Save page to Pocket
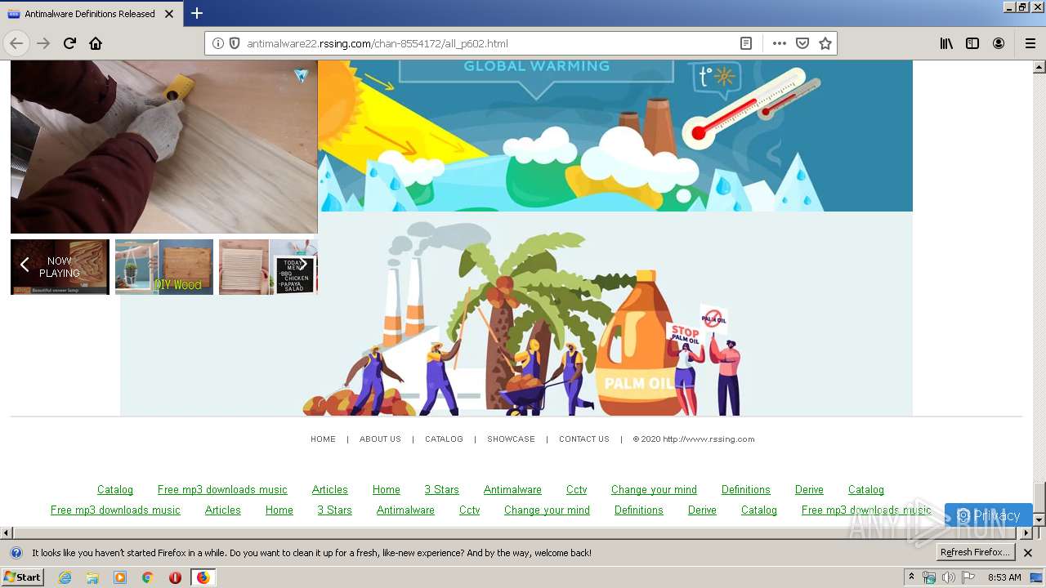The width and height of the screenshot is (1046, 588). point(802,43)
